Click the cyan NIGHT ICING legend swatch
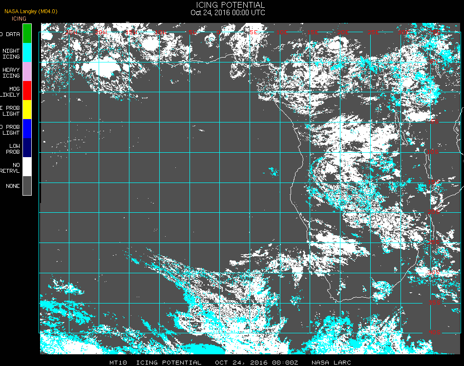The height and width of the screenshot is (366, 464). point(27,53)
